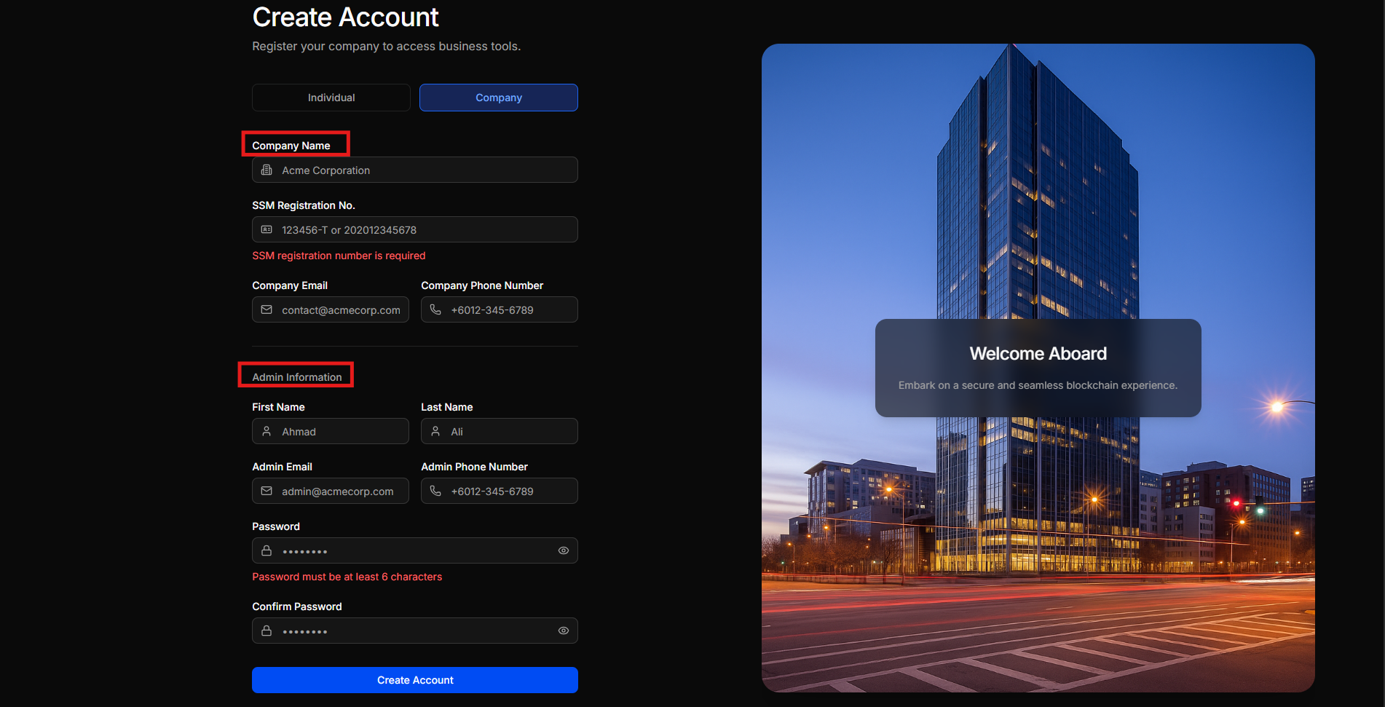Click the phone icon in Company Phone Number field
This screenshot has height=707, width=1385.
click(x=435, y=309)
